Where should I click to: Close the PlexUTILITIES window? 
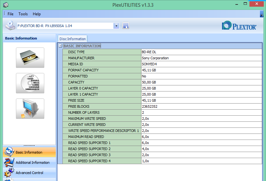(x=257, y=4)
